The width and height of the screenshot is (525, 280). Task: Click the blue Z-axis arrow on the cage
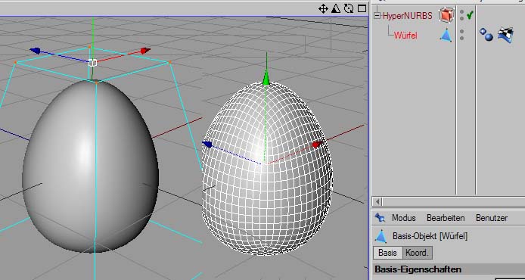35,51
